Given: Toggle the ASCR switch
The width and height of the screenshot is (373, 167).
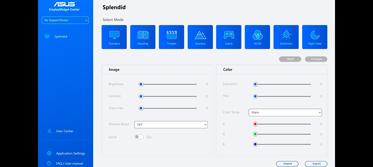Looking at the screenshot, I should [139, 137].
